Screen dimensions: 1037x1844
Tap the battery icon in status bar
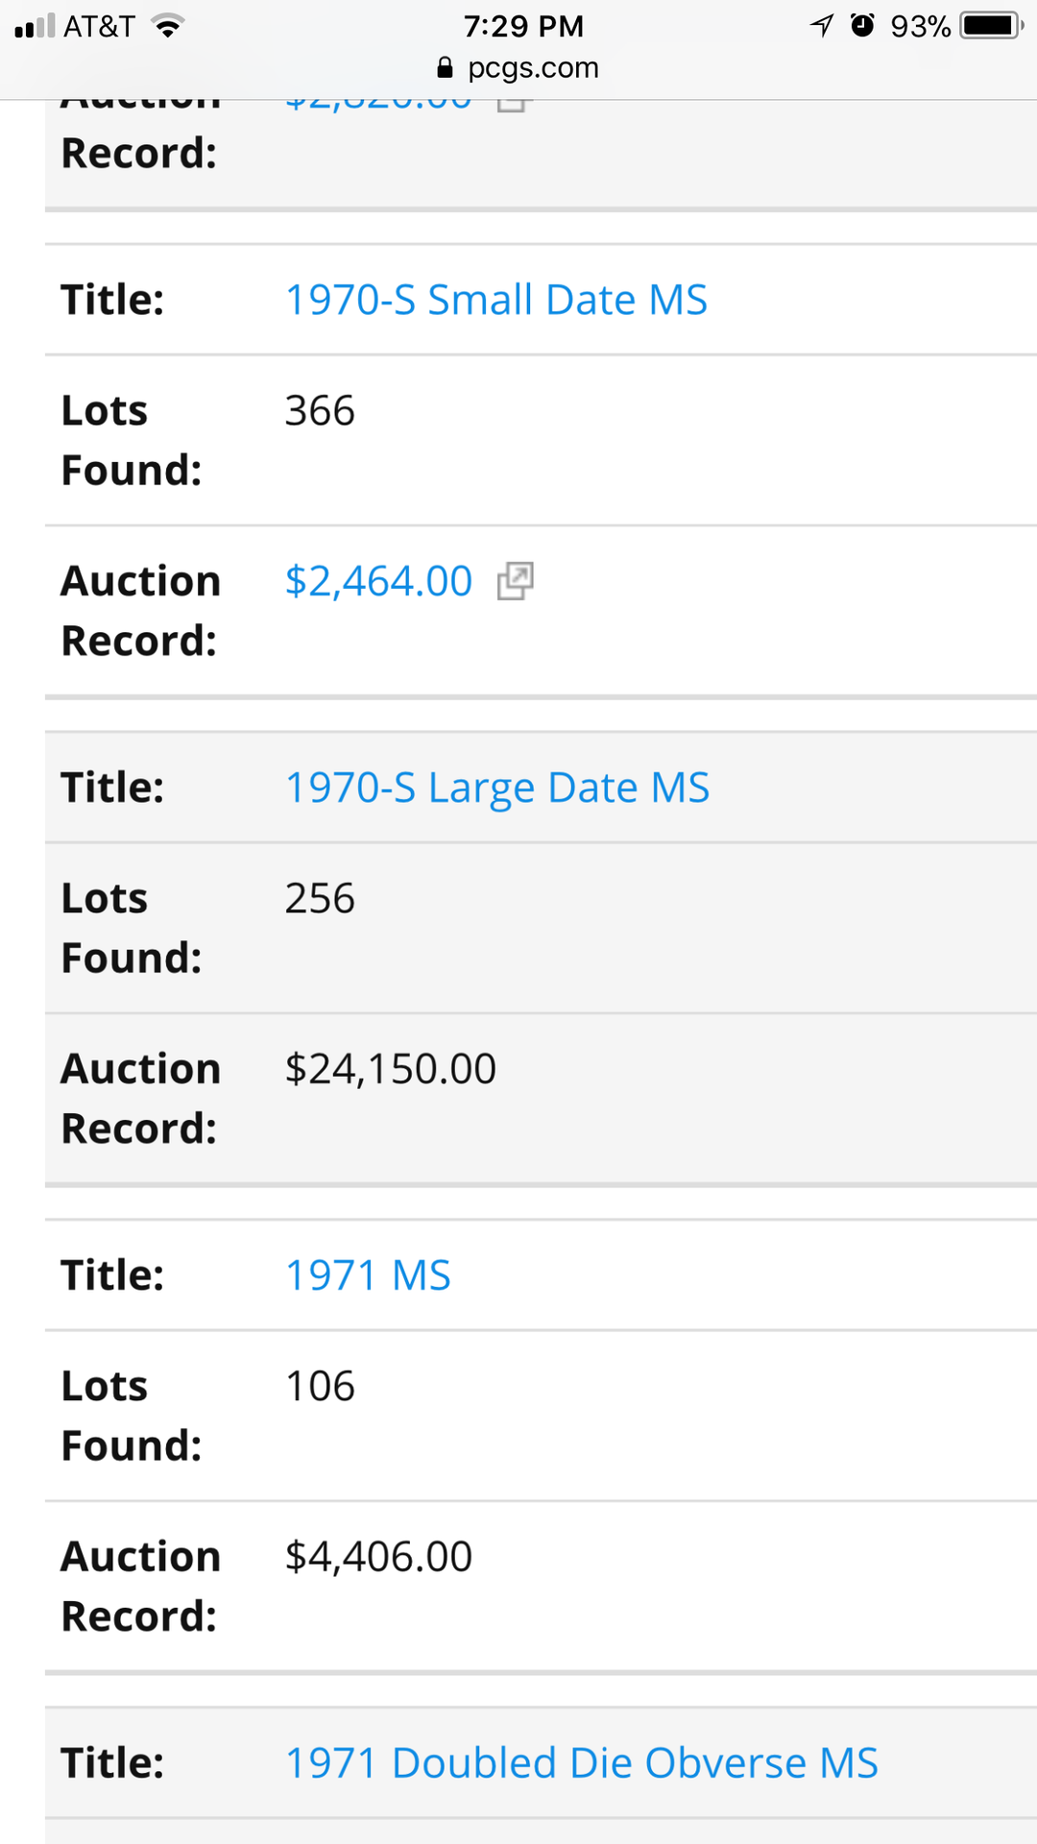[991, 26]
